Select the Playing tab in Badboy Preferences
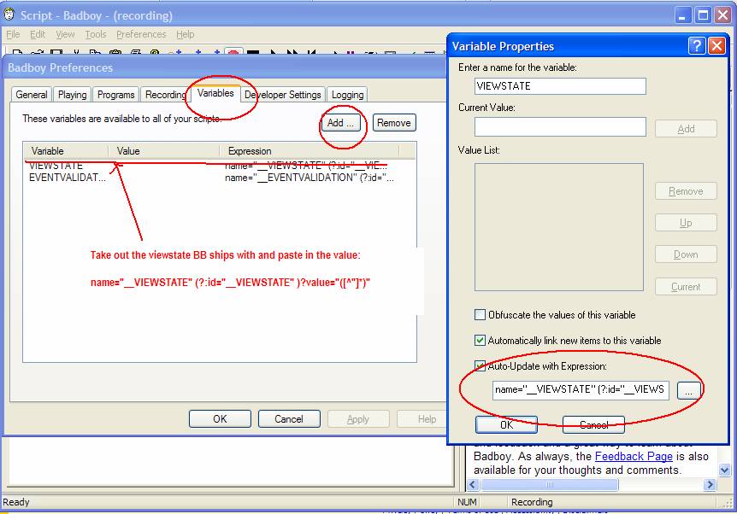 [x=73, y=95]
